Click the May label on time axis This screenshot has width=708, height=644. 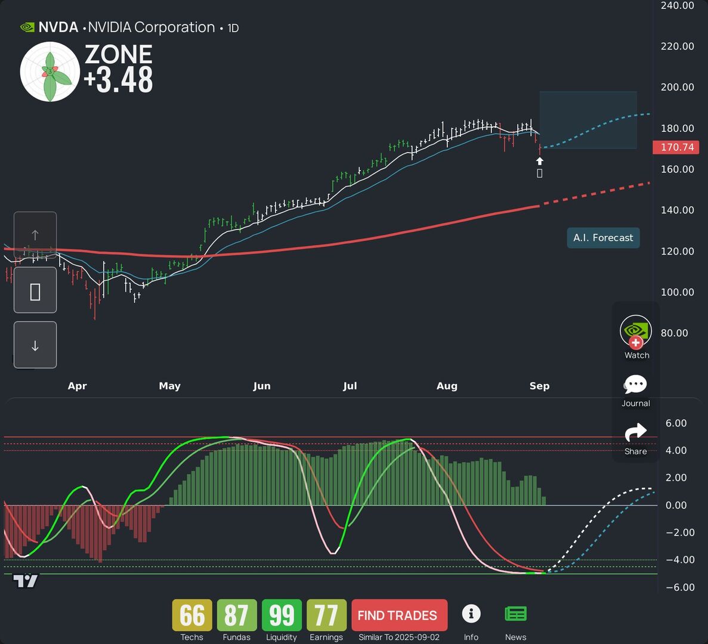coord(170,386)
